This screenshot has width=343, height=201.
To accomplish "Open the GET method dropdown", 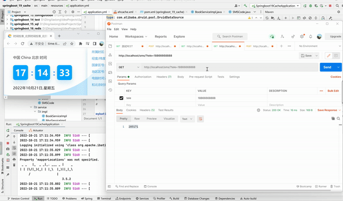I will point(129,67).
